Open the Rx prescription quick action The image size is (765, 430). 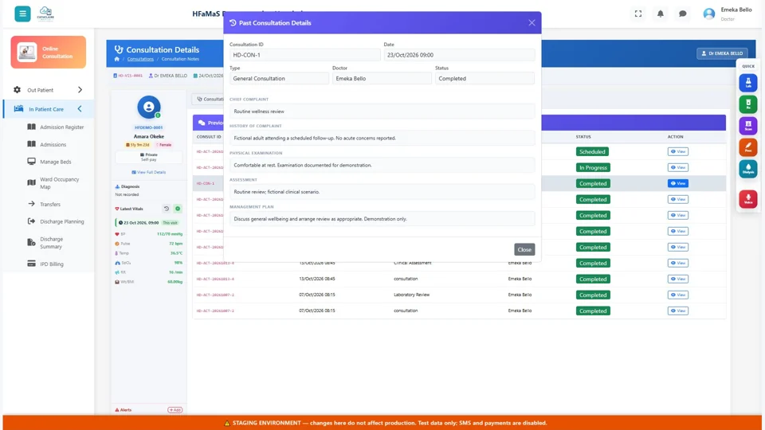click(748, 104)
